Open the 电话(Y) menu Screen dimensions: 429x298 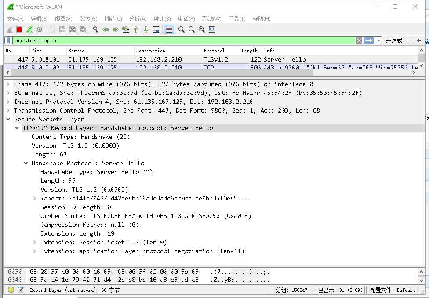(186, 18)
